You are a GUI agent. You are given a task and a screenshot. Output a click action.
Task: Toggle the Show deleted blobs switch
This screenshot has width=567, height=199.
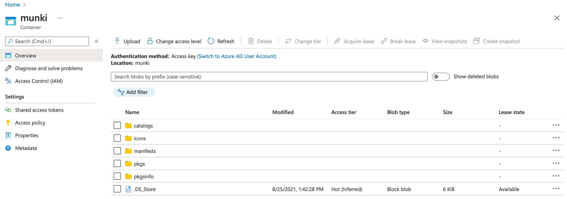point(441,77)
